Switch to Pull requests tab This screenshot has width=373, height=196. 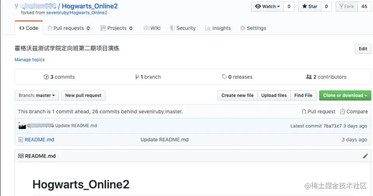(x=69, y=28)
